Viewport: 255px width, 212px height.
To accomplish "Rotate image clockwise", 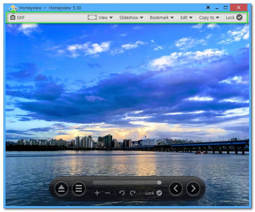I will tap(133, 193).
